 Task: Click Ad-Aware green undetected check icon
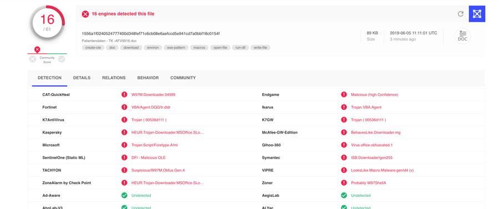tap(124, 195)
